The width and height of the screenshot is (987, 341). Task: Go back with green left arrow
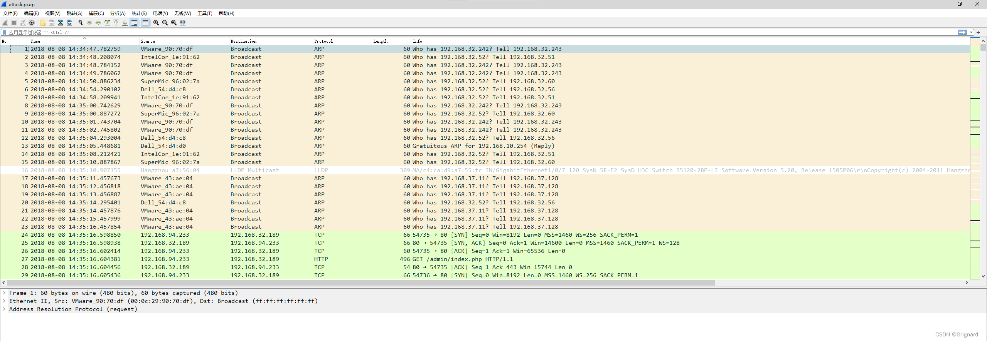[89, 23]
